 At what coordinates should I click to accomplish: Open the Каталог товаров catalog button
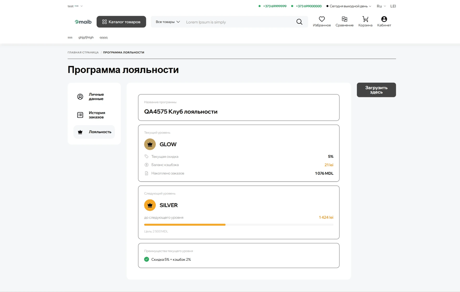coord(121,22)
